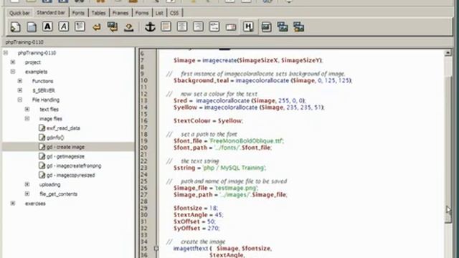The height and width of the screenshot is (258, 459).
Task: Click the Insert Thumbnail icon
Action: coord(283,27)
